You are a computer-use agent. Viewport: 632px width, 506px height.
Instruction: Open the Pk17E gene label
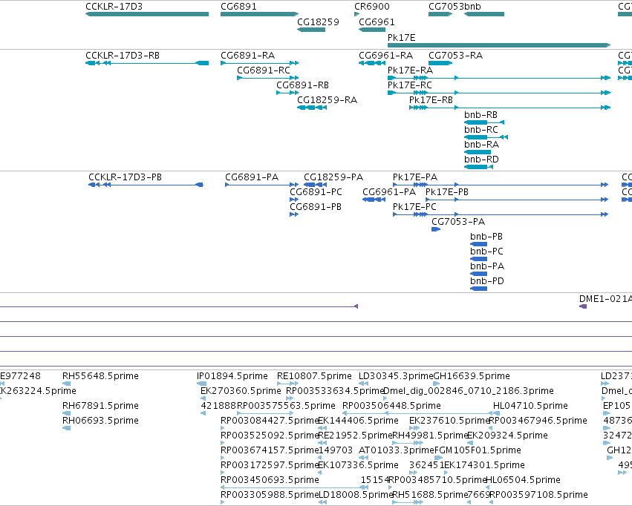click(401, 38)
